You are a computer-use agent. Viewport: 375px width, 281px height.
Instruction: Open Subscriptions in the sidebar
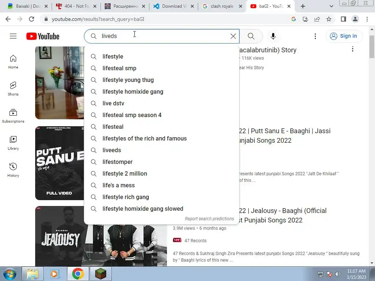click(x=13, y=116)
